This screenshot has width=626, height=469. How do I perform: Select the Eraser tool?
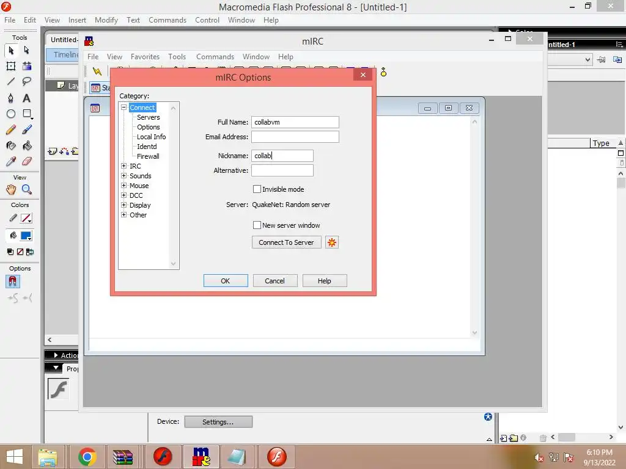coord(27,161)
